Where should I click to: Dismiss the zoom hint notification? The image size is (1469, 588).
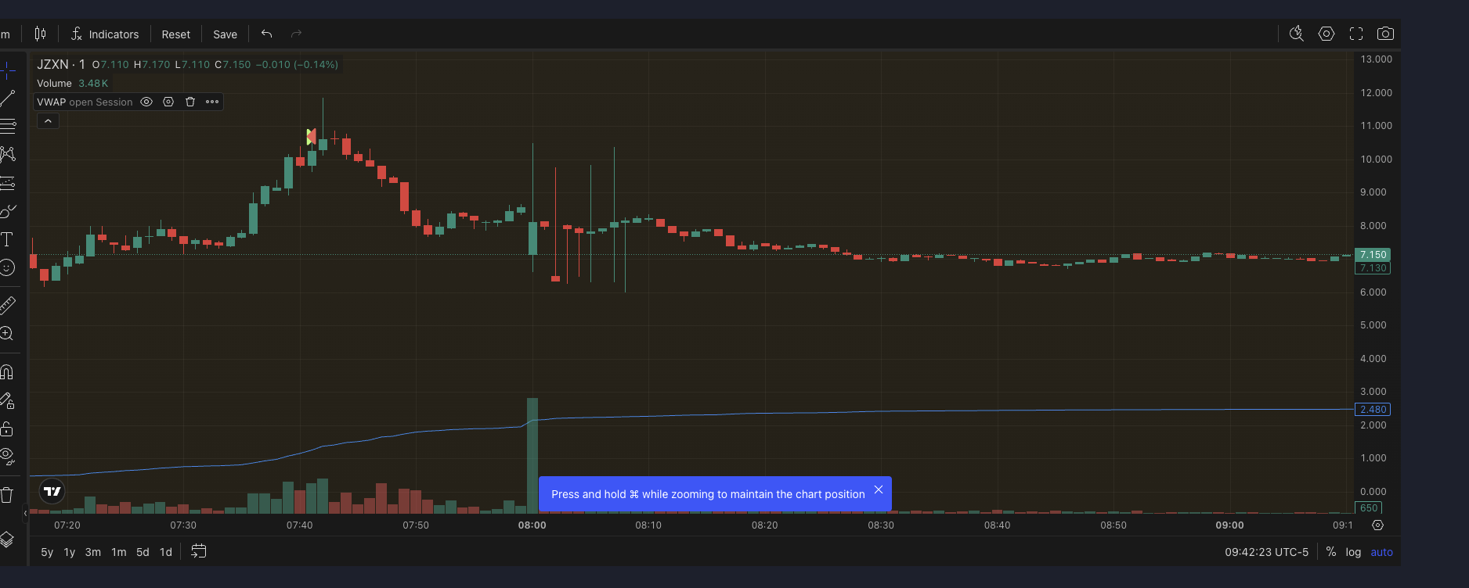point(879,490)
